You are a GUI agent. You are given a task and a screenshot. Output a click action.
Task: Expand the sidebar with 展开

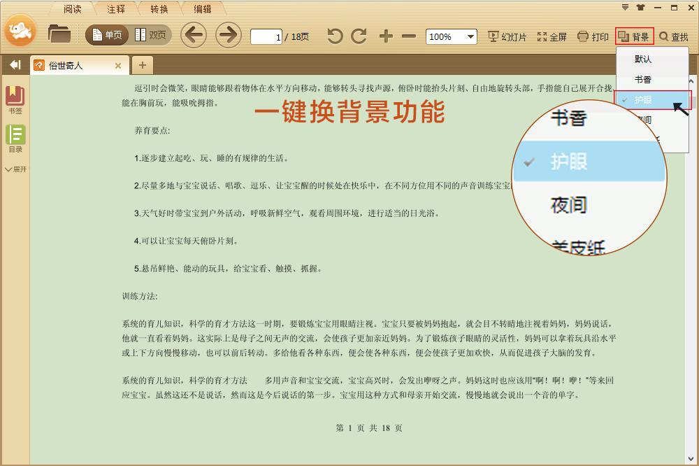point(15,169)
